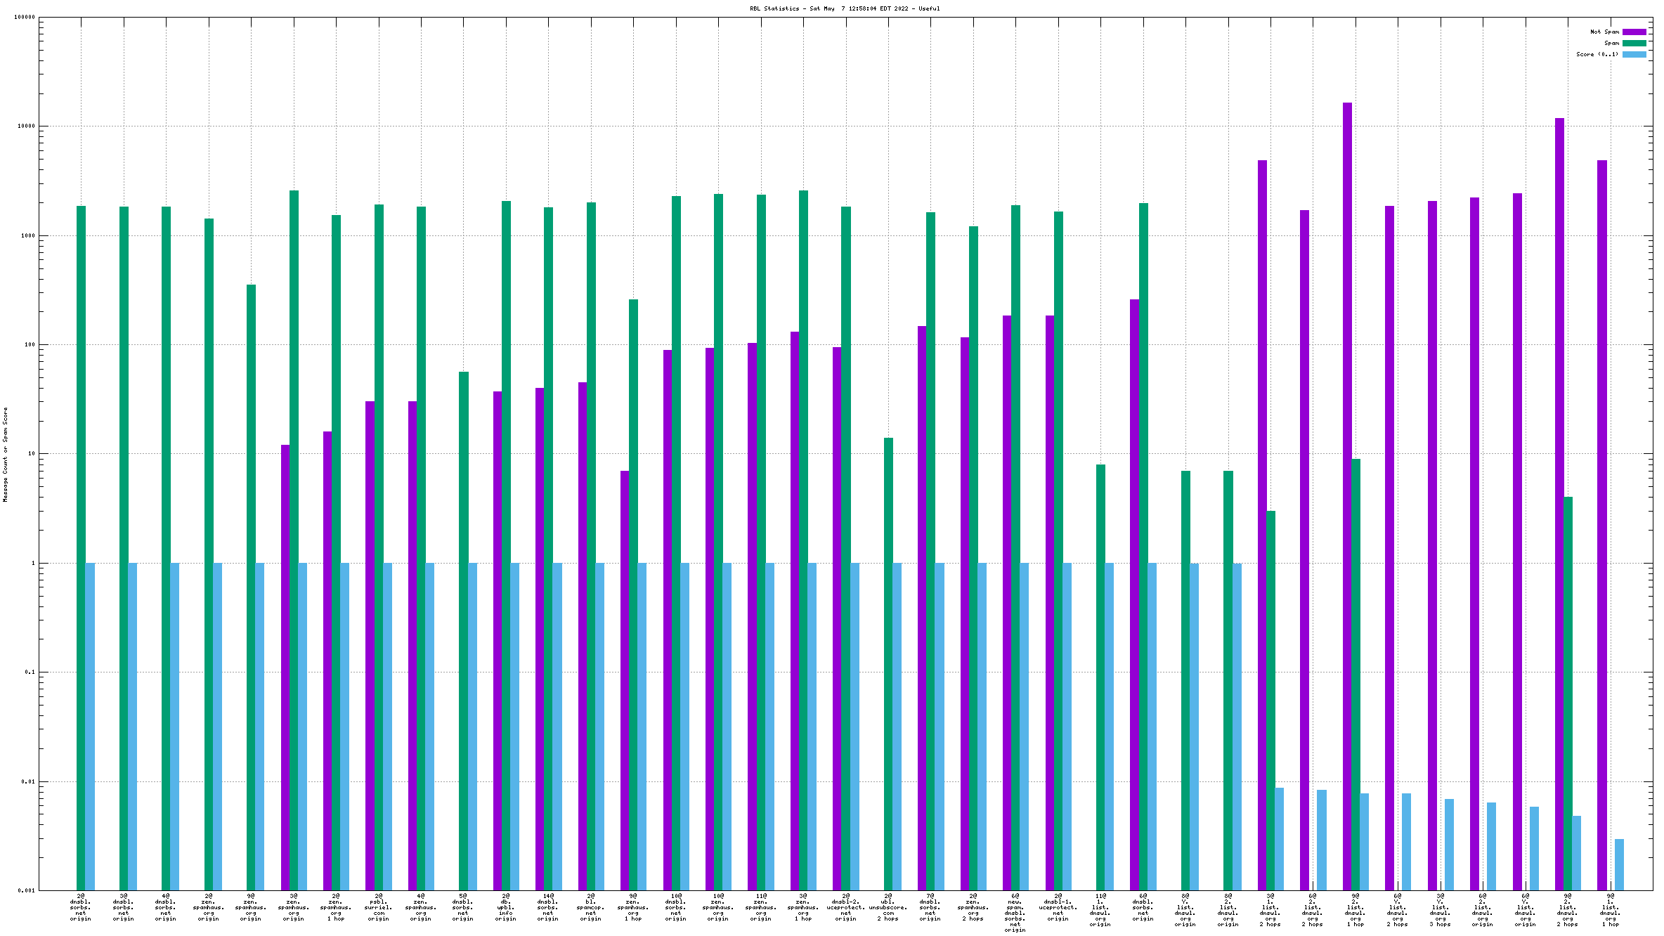Click the 10000 y-axis tick label

click(x=25, y=126)
